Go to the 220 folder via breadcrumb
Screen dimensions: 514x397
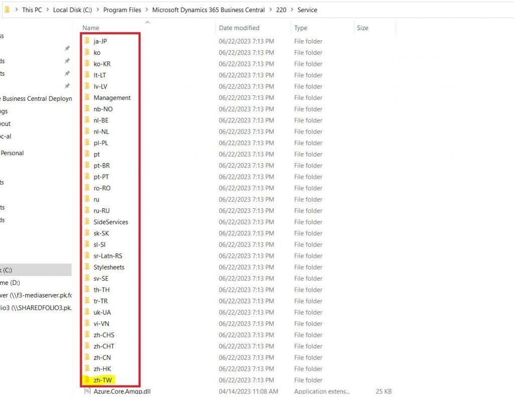point(282,10)
